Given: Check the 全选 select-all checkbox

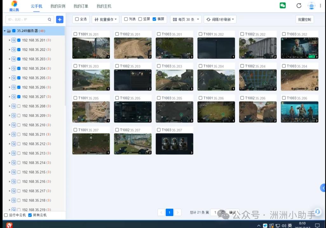Looking at the screenshot, I should pyautogui.click(x=77, y=19).
